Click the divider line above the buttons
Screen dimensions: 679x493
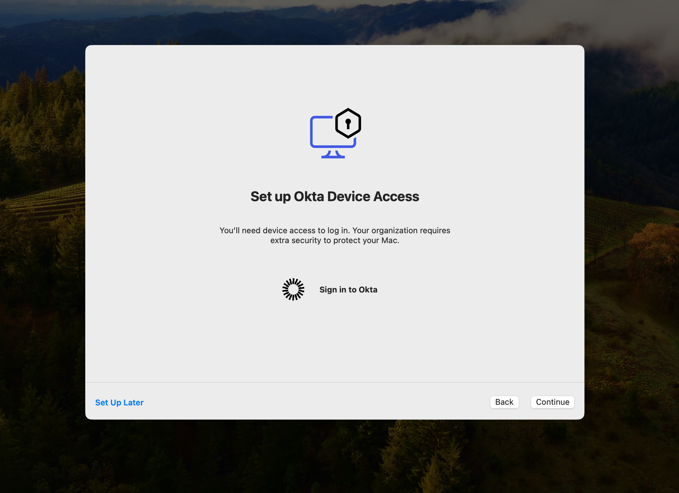335,382
